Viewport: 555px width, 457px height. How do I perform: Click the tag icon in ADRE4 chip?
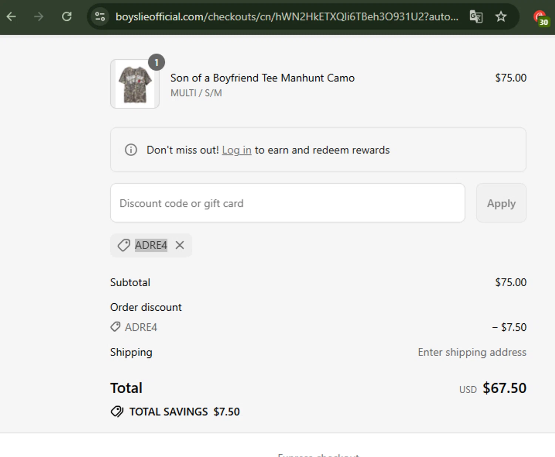point(124,245)
